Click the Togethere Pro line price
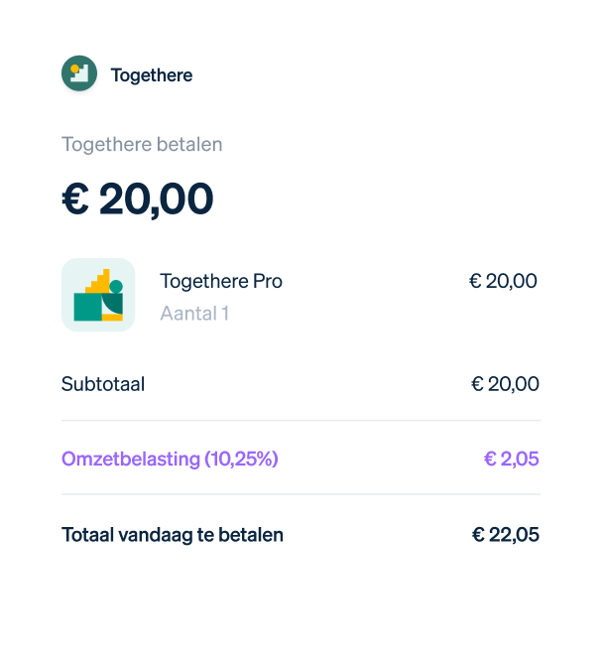 tap(503, 282)
